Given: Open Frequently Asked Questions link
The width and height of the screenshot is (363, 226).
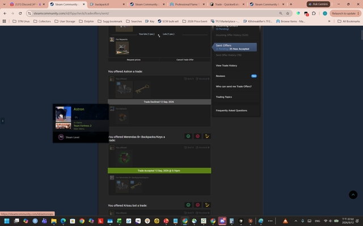Looking at the screenshot, I should tap(231, 111).
